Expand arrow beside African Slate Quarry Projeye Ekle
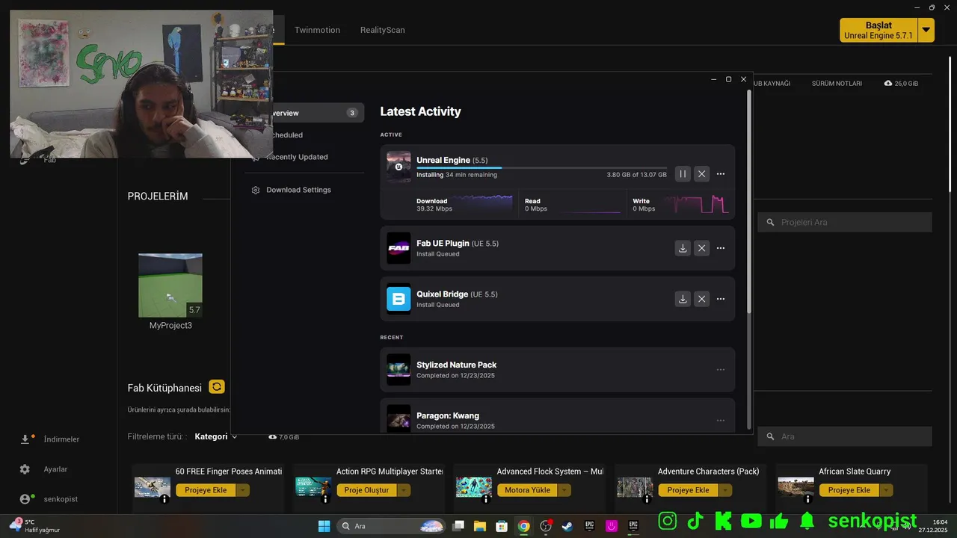957x538 pixels. click(x=886, y=490)
